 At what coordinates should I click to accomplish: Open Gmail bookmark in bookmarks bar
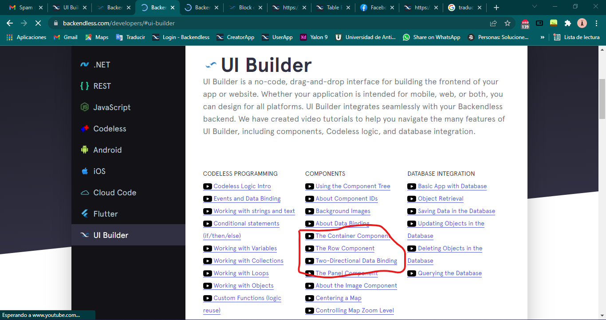(x=66, y=37)
